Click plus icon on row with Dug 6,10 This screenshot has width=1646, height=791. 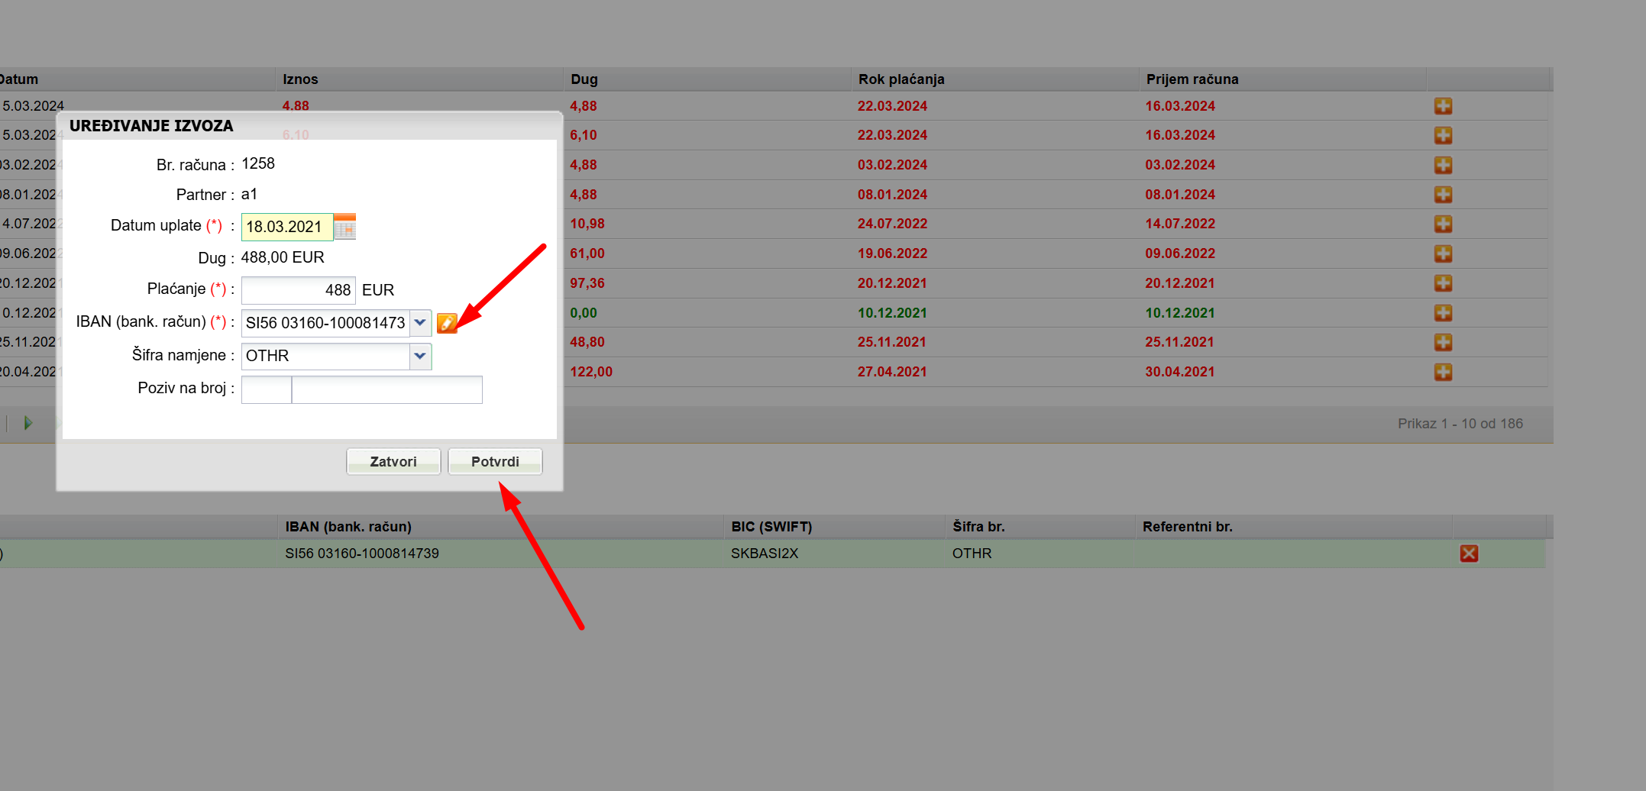coord(1443,135)
